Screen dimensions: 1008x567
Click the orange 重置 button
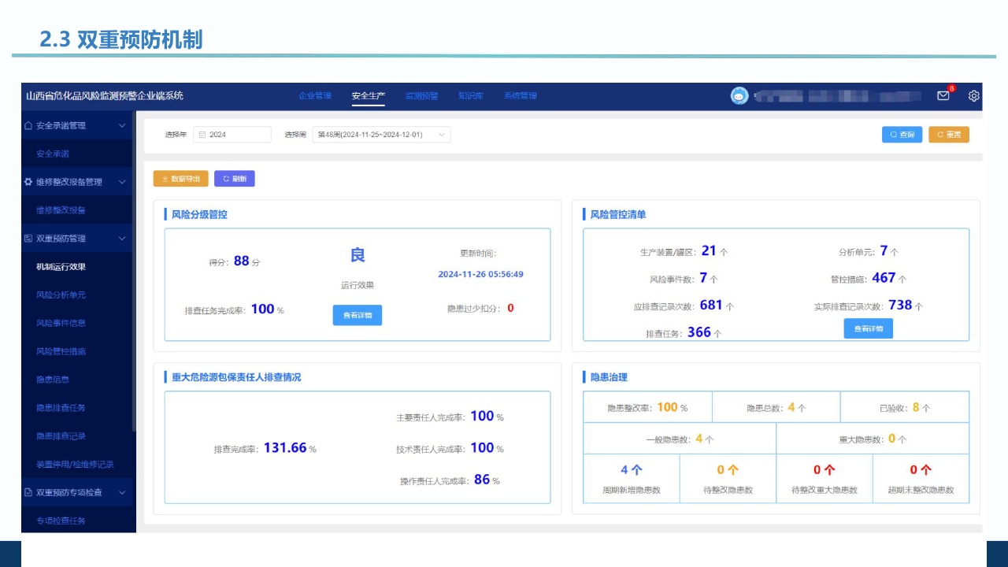[x=949, y=135]
